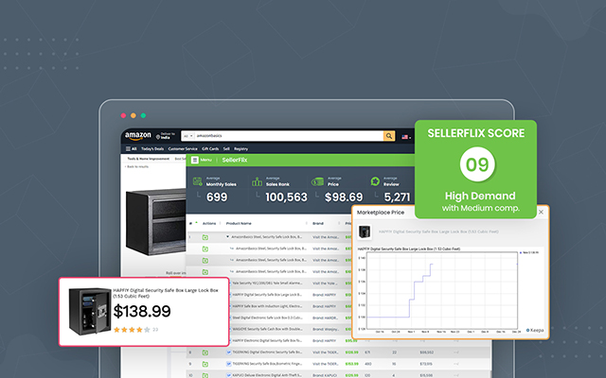606x378 pixels.
Task: Open the SellerFlix Menu button
Action: tap(202, 160)
